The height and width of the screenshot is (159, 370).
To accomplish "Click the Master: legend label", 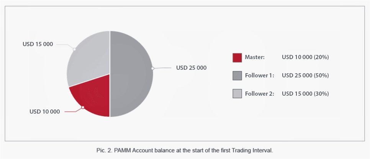I will [255, 57].
